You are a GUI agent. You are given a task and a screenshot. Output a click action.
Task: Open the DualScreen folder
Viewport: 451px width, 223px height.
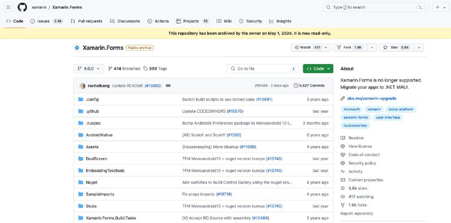click(96, 159)
